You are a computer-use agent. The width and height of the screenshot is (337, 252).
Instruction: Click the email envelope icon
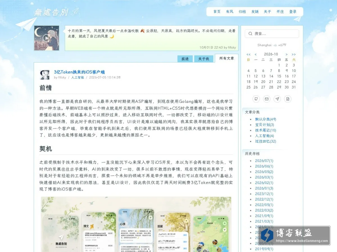(267, 99)
